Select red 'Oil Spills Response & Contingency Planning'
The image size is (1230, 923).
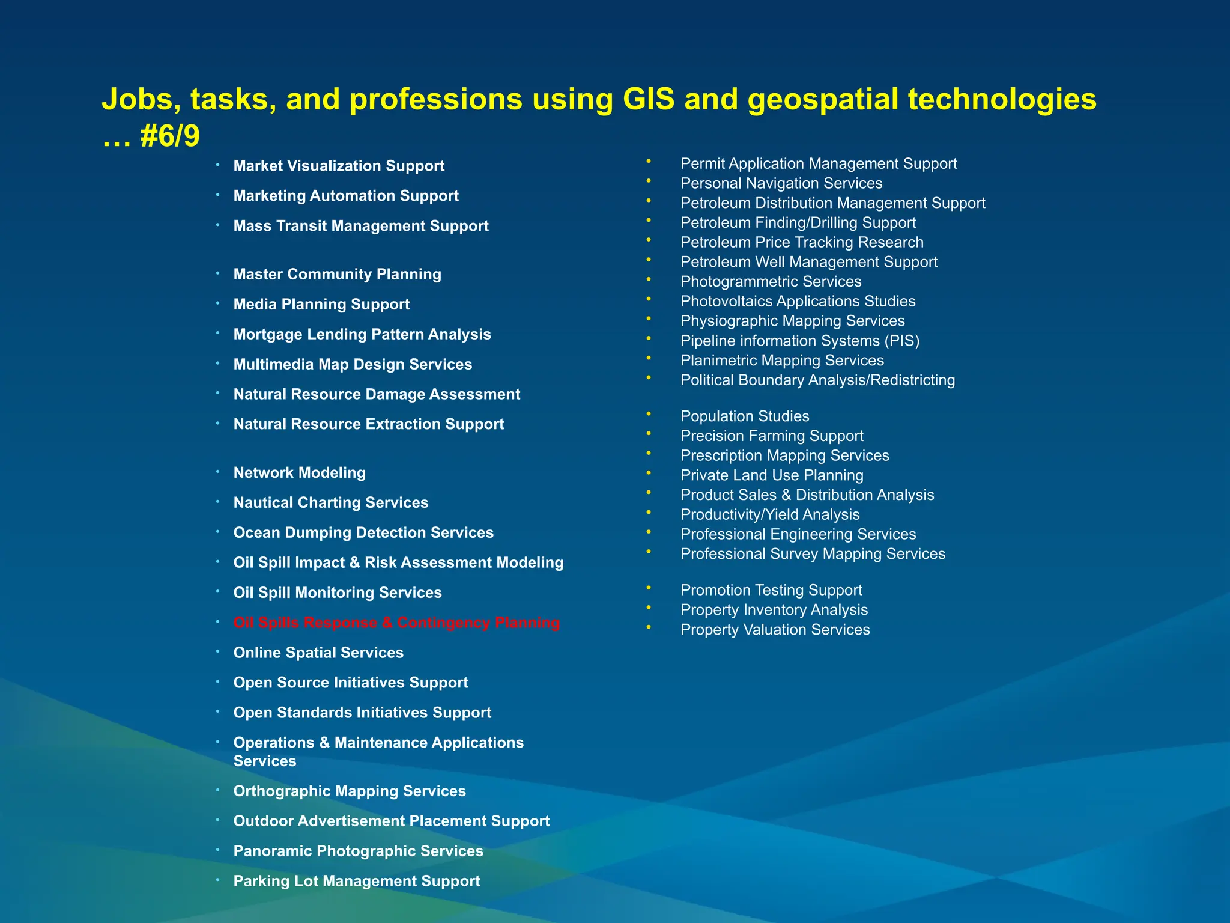pyautogui.click(x=396, y=623)
